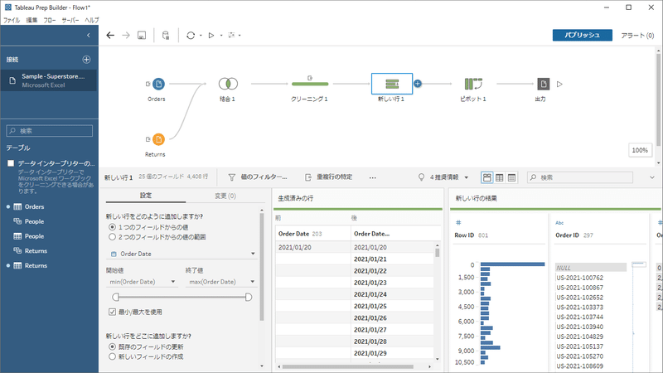This screenshot has height=373, width=663.
Task: Select 既存のフィールドの更新 radio option
Action: 112,346
